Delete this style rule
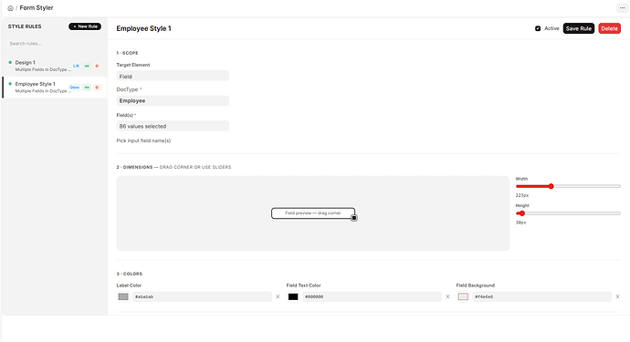Screen dimensions: 630x342 point(610,28)
